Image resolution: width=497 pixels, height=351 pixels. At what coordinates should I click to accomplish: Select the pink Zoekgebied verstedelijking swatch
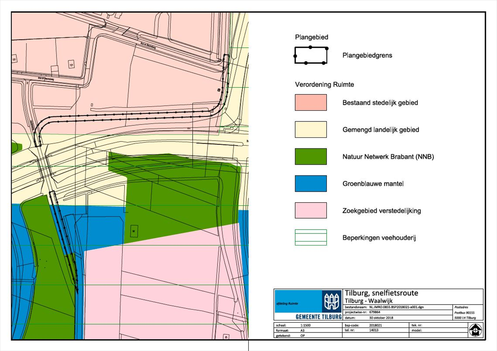pyautogui.click(x=311, y=210)
